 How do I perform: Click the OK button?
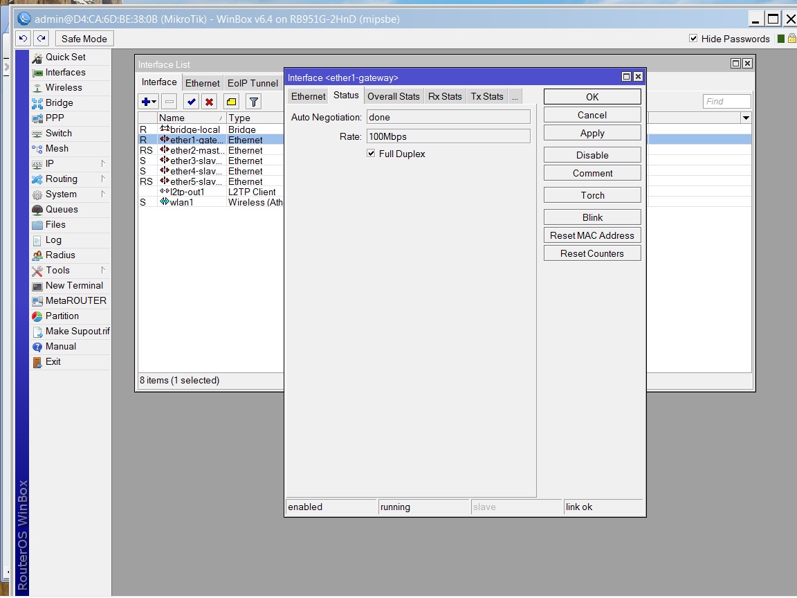pyautogui.click(x=592, y=97)
